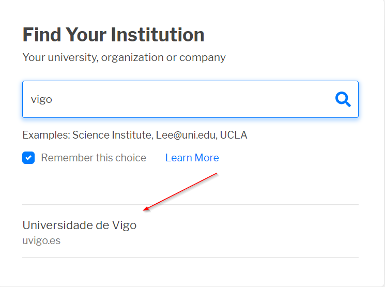Click on the typed text 'vigo'
Viewport: 385px width, 287px height.
[41, 99]
